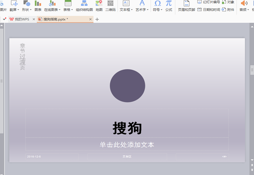This screenshot has width=254, height=175.
Task: Expand the 艺术字 dropdown arrow
Action: coord(148,10)
